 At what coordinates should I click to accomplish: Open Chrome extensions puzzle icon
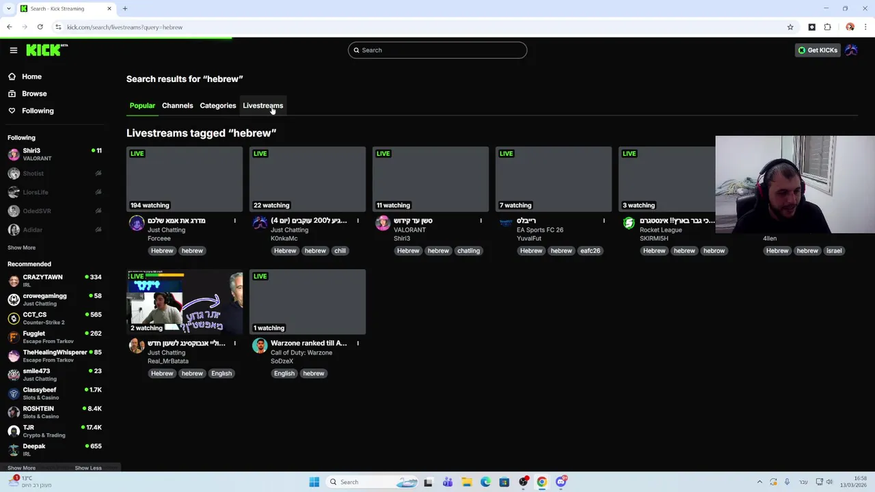[x=827, y=27]
